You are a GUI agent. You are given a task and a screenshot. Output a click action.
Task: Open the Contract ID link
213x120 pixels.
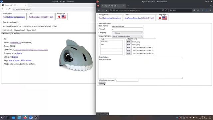coord(31,50)
